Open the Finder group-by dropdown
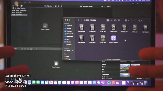Image resolution: width=163 pixels, height=91 pixels. click(127, 20)
